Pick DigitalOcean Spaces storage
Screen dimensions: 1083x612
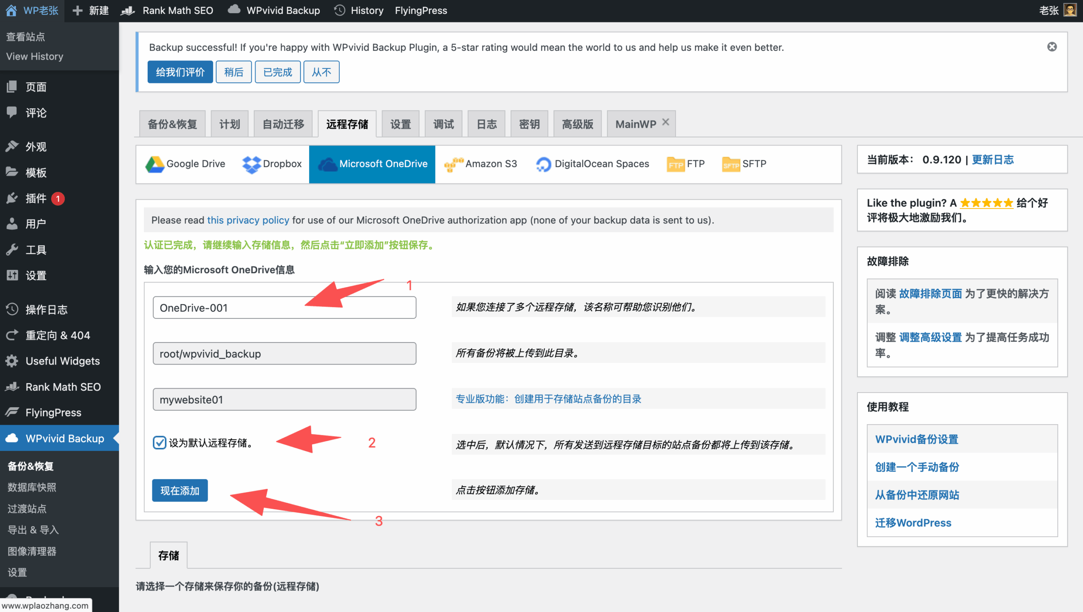pyautogui.click(x=592, y=164)
